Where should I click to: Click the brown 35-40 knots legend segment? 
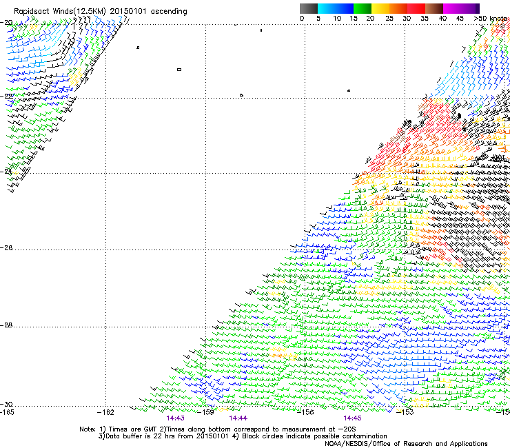coord(434,8)
